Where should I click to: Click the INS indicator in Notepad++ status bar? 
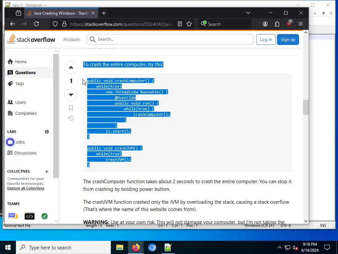[323, 226]
